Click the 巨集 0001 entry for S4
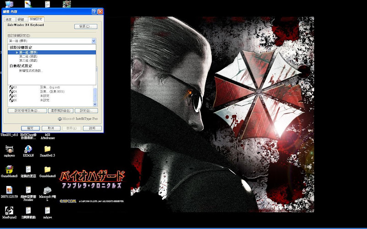The height and width of the screenshot is (229, 367). pyautogui.click(x=52, y=92)
